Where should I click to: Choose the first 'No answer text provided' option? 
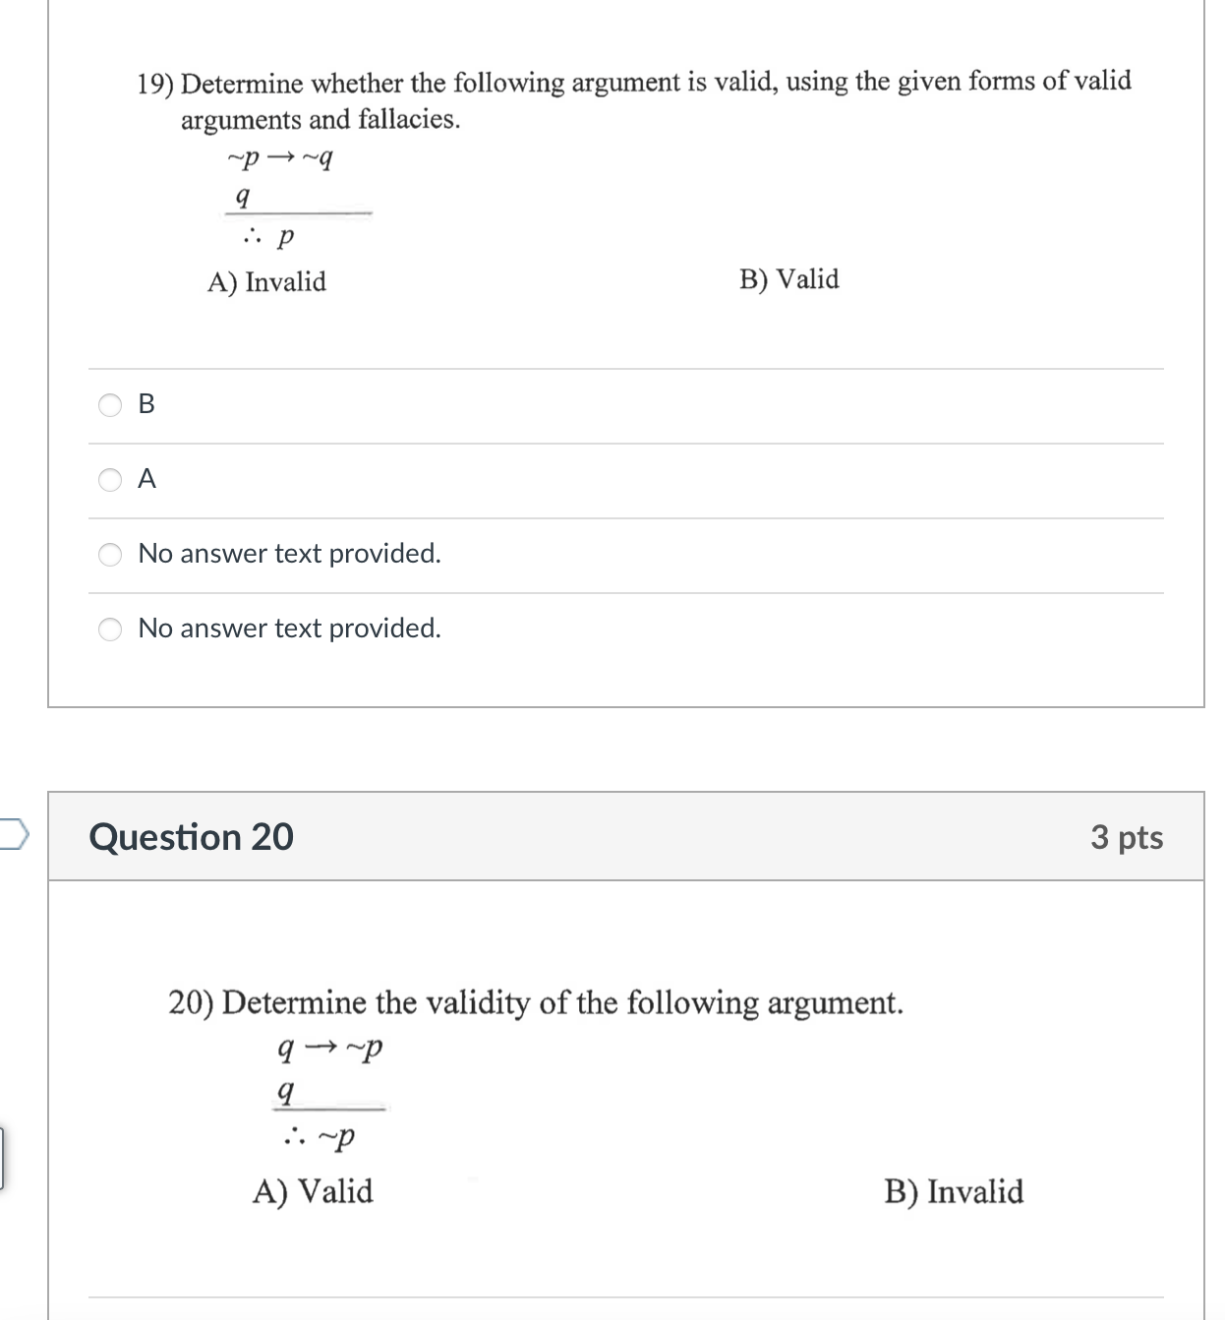coord(108,555)
